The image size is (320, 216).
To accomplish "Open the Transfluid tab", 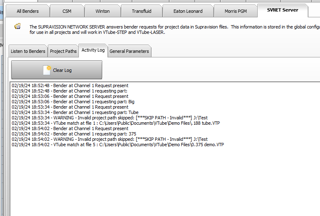I will point(142,11).
